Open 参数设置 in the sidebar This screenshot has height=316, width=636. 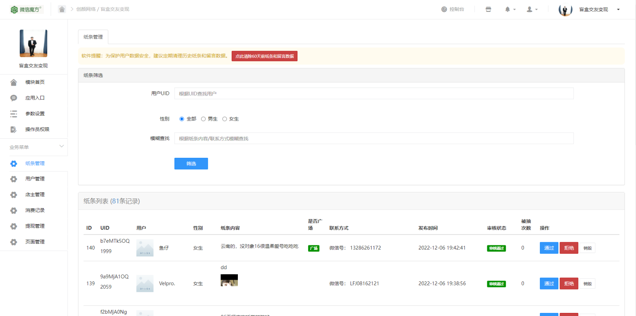point(35,114)
